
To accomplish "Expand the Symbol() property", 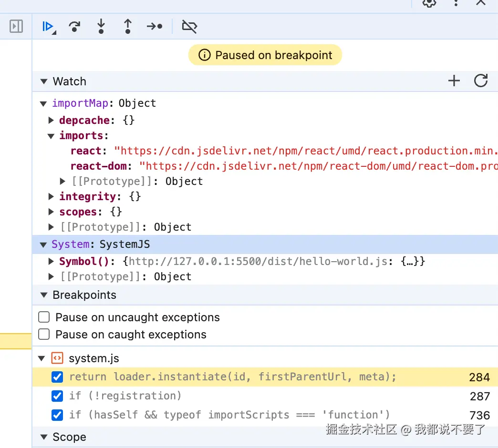I will coord(51,262).
